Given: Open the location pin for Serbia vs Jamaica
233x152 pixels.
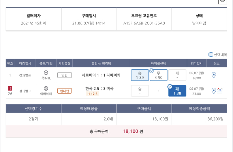Looking at the screenshot, I should click(214, 75).
